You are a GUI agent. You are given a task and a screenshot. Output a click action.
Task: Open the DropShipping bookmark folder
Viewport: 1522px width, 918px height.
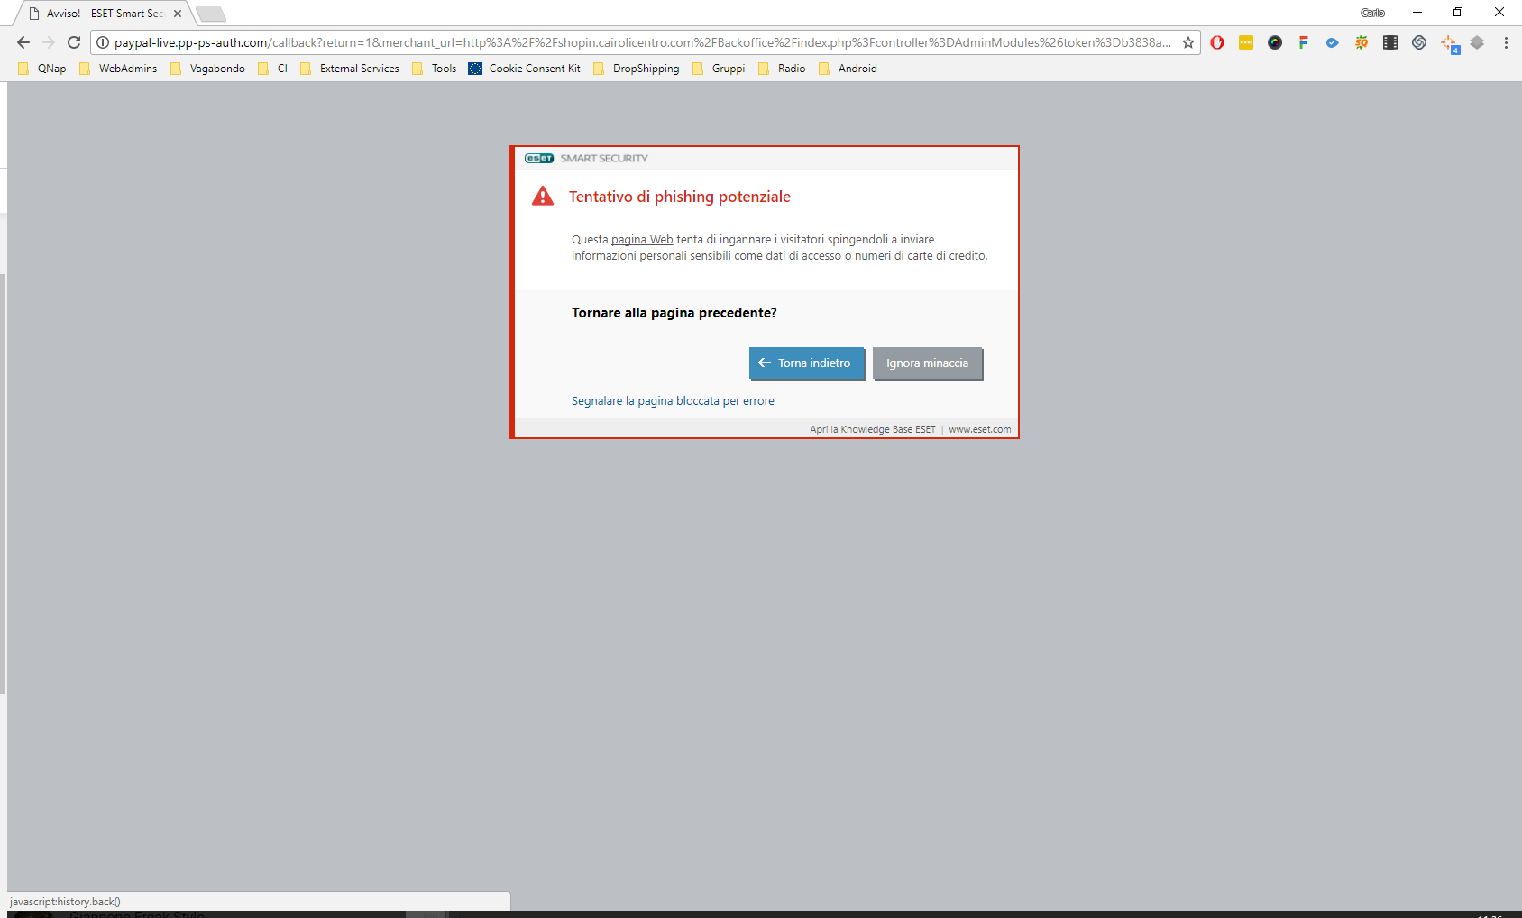coord(637,69)
